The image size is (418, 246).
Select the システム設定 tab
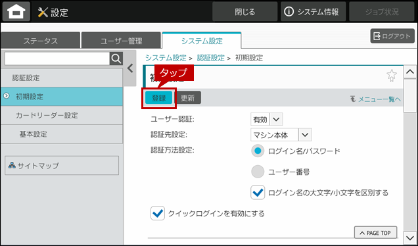[202, 41]
